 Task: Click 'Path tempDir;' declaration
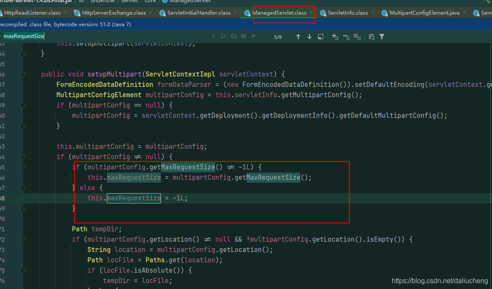click(97, 229)
